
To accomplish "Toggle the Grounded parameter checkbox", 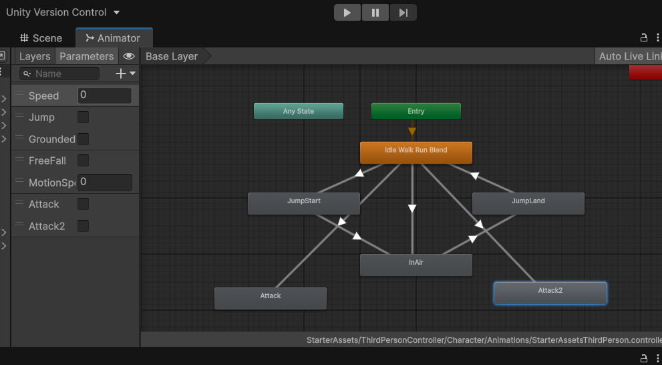I will (x=84, y=139).
